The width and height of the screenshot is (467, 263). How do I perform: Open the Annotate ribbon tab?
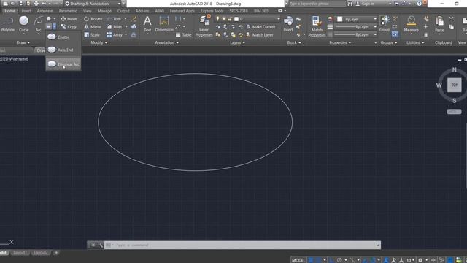pyautogui.click(x=45, y=11)
